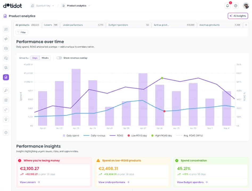Viewport: 252px width, 191px height.
Task: Click the Product analytics page title icon
Action: click(5, 16)
